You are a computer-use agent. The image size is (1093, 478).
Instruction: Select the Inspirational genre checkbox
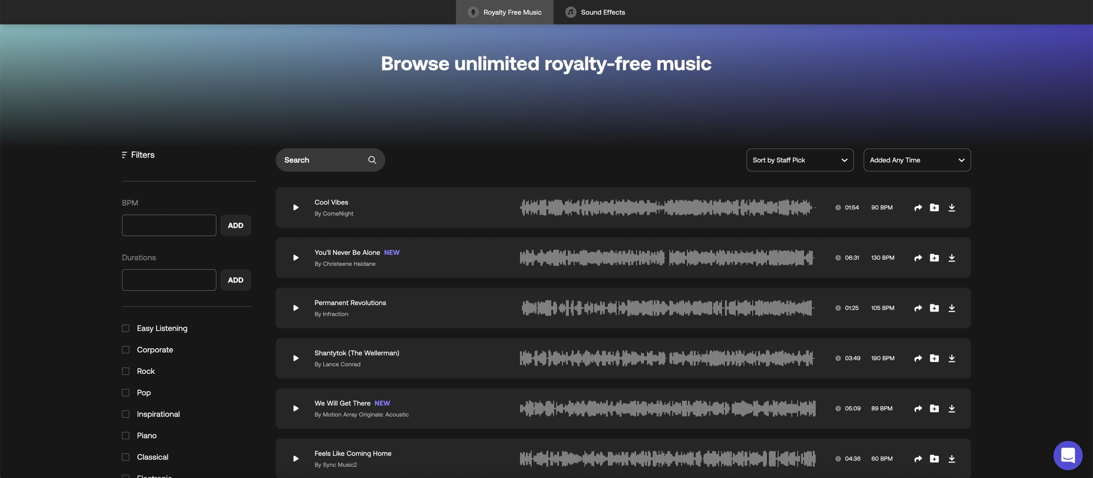pyautogui.click(x=126, y=414)
